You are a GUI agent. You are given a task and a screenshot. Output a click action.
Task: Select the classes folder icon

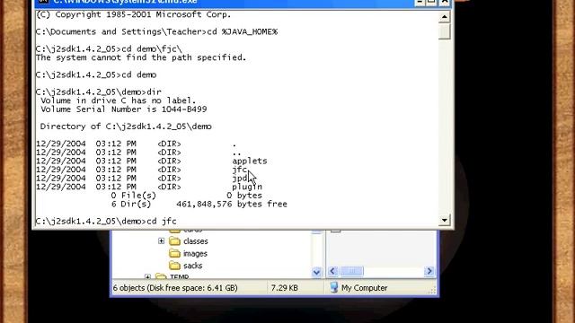coord(175,241)
